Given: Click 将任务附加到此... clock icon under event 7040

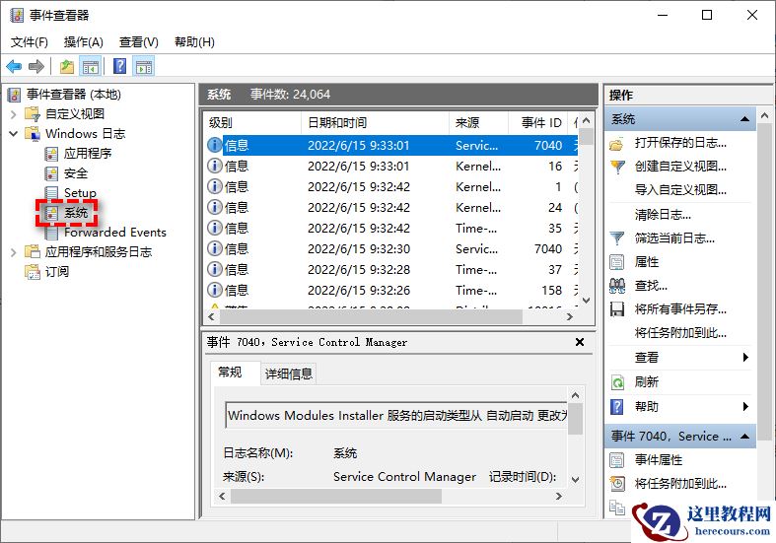Looking at the screenshot, I should [x=617, y=483].
